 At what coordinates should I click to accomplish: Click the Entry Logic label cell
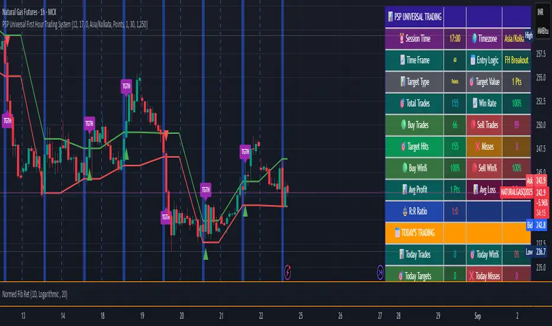pyautogui.click(x=484, y=60)
